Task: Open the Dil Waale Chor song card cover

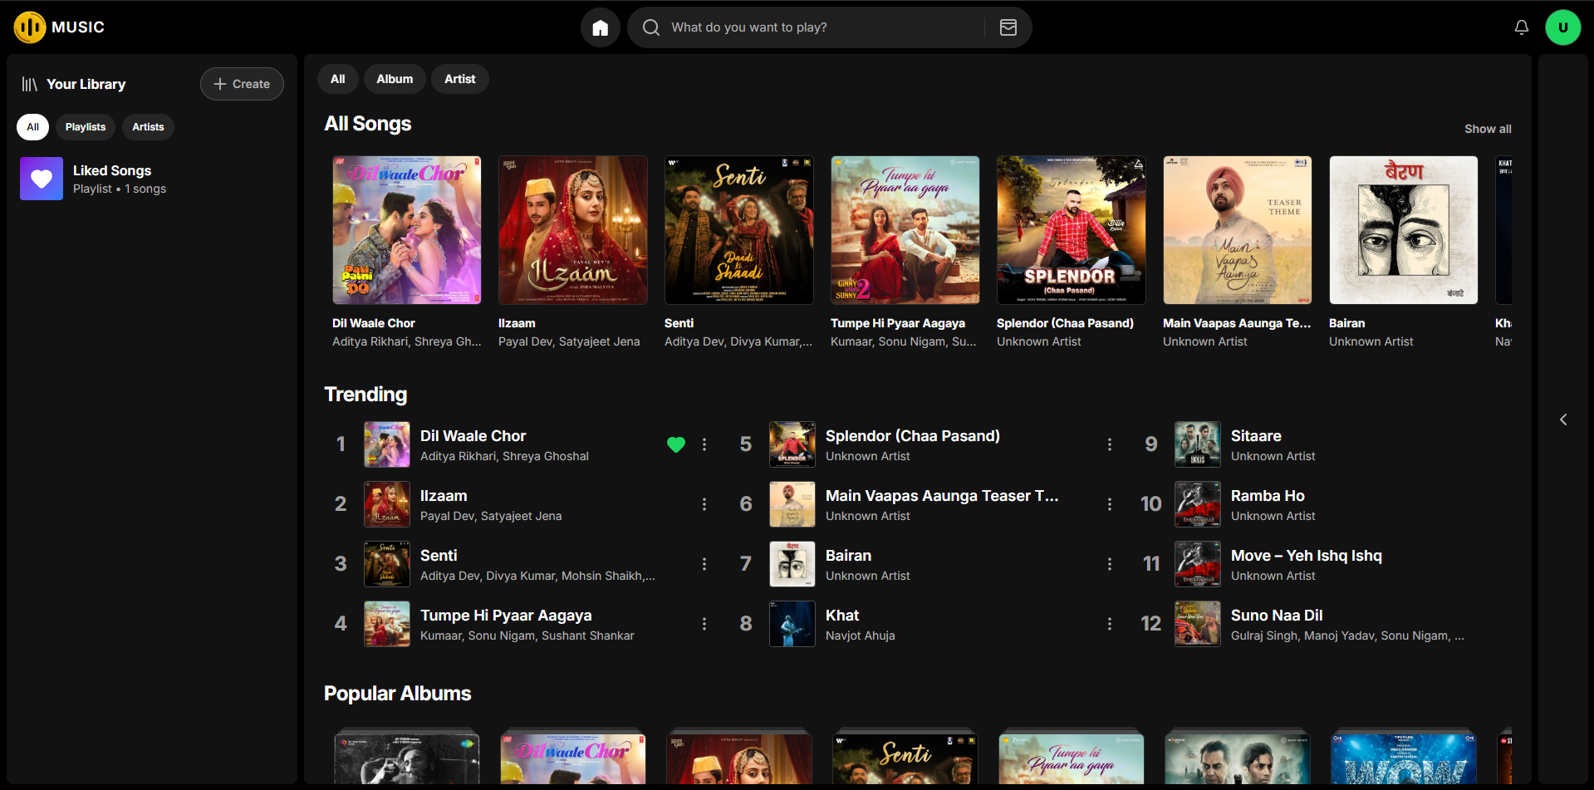Action: [407, 230]
